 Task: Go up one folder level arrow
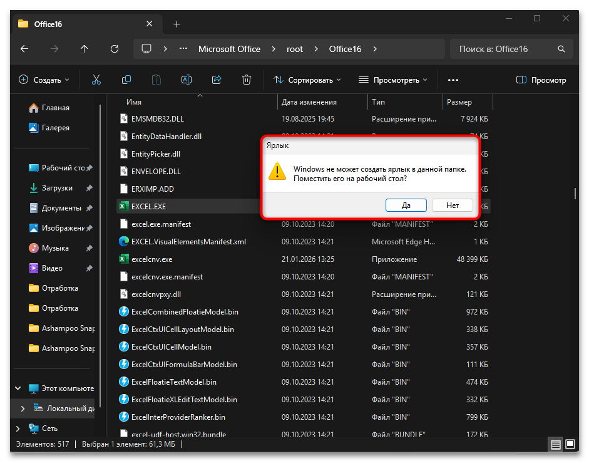click(x=84, y=49)
